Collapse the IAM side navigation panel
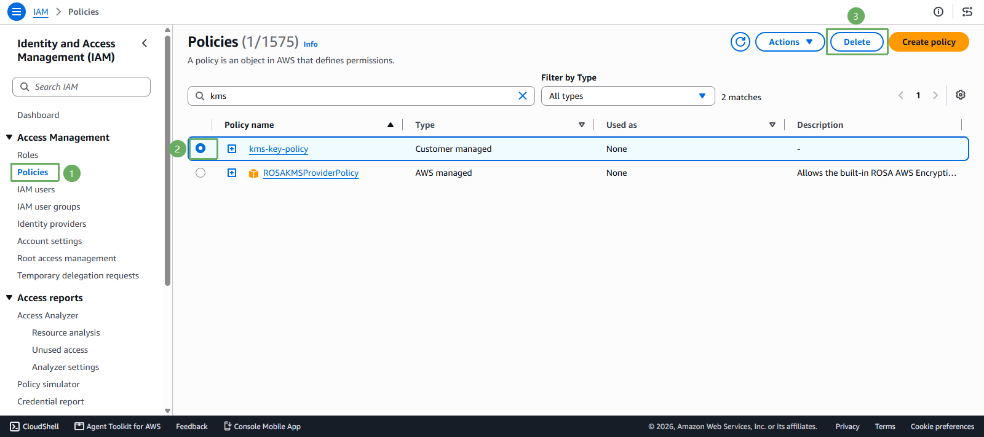The height and width of the screenshot is (437, 984). pos(145,43)
